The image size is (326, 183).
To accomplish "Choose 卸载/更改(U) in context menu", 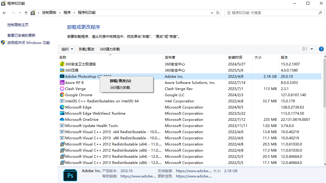I will pyautogui.click(x=120, y=81).
